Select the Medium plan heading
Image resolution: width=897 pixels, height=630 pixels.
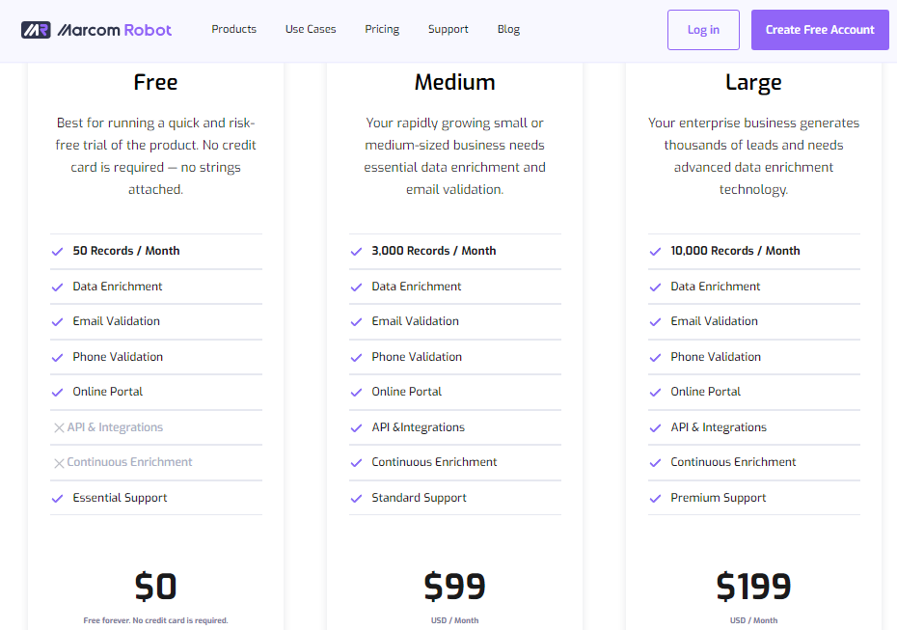click(455, 82)
